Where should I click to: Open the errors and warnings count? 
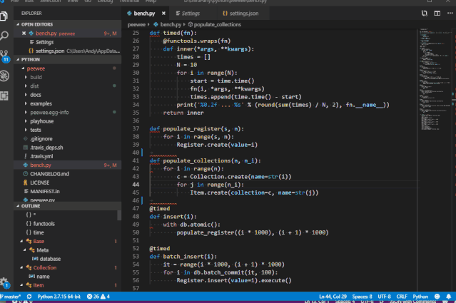[x=98, y=297]
